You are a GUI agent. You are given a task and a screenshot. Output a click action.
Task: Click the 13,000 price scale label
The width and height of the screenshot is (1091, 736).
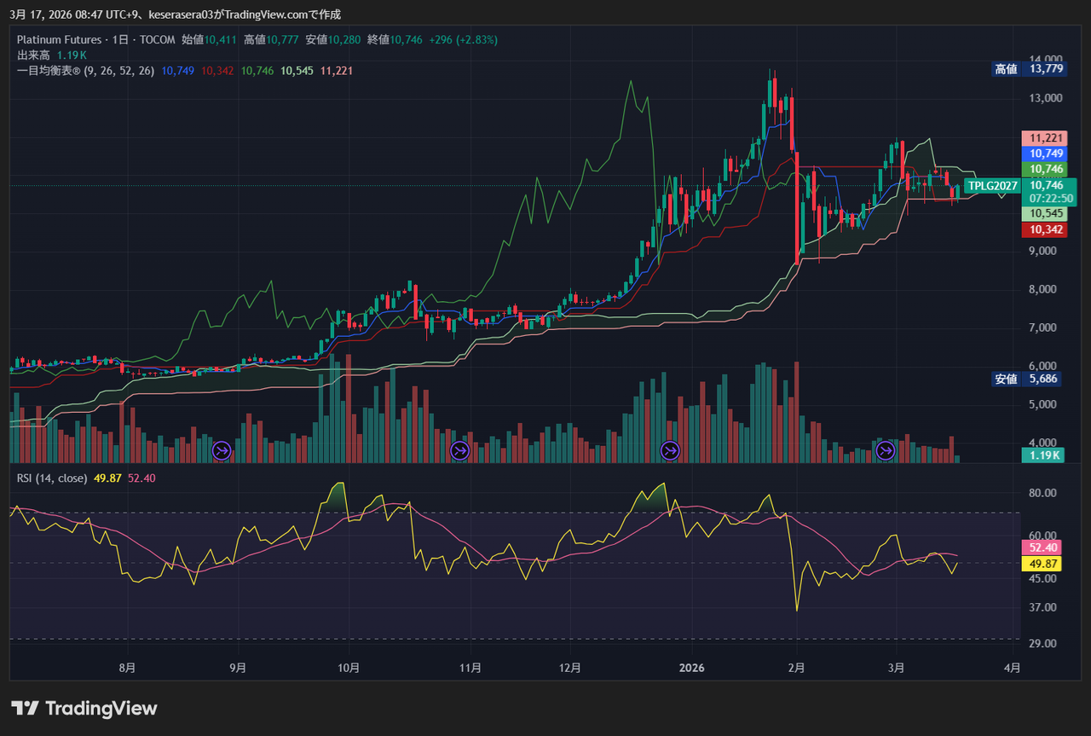tap(1045, 98)
